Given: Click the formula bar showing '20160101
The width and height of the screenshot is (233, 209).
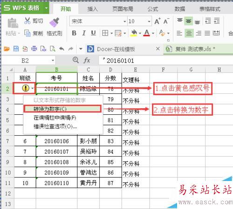Looking at the screenshot, I should [x=165, y=61].
